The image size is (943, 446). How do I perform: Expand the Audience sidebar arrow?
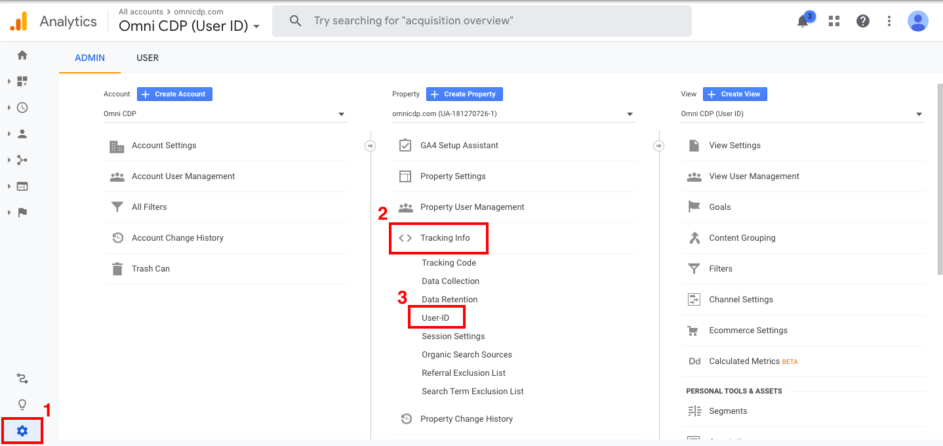coord(9,134)
